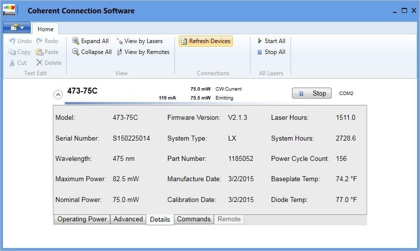This screenshot has height=251, width=420.
Task: Click the Stop All pause icon
Action: [x=259, y=52]
